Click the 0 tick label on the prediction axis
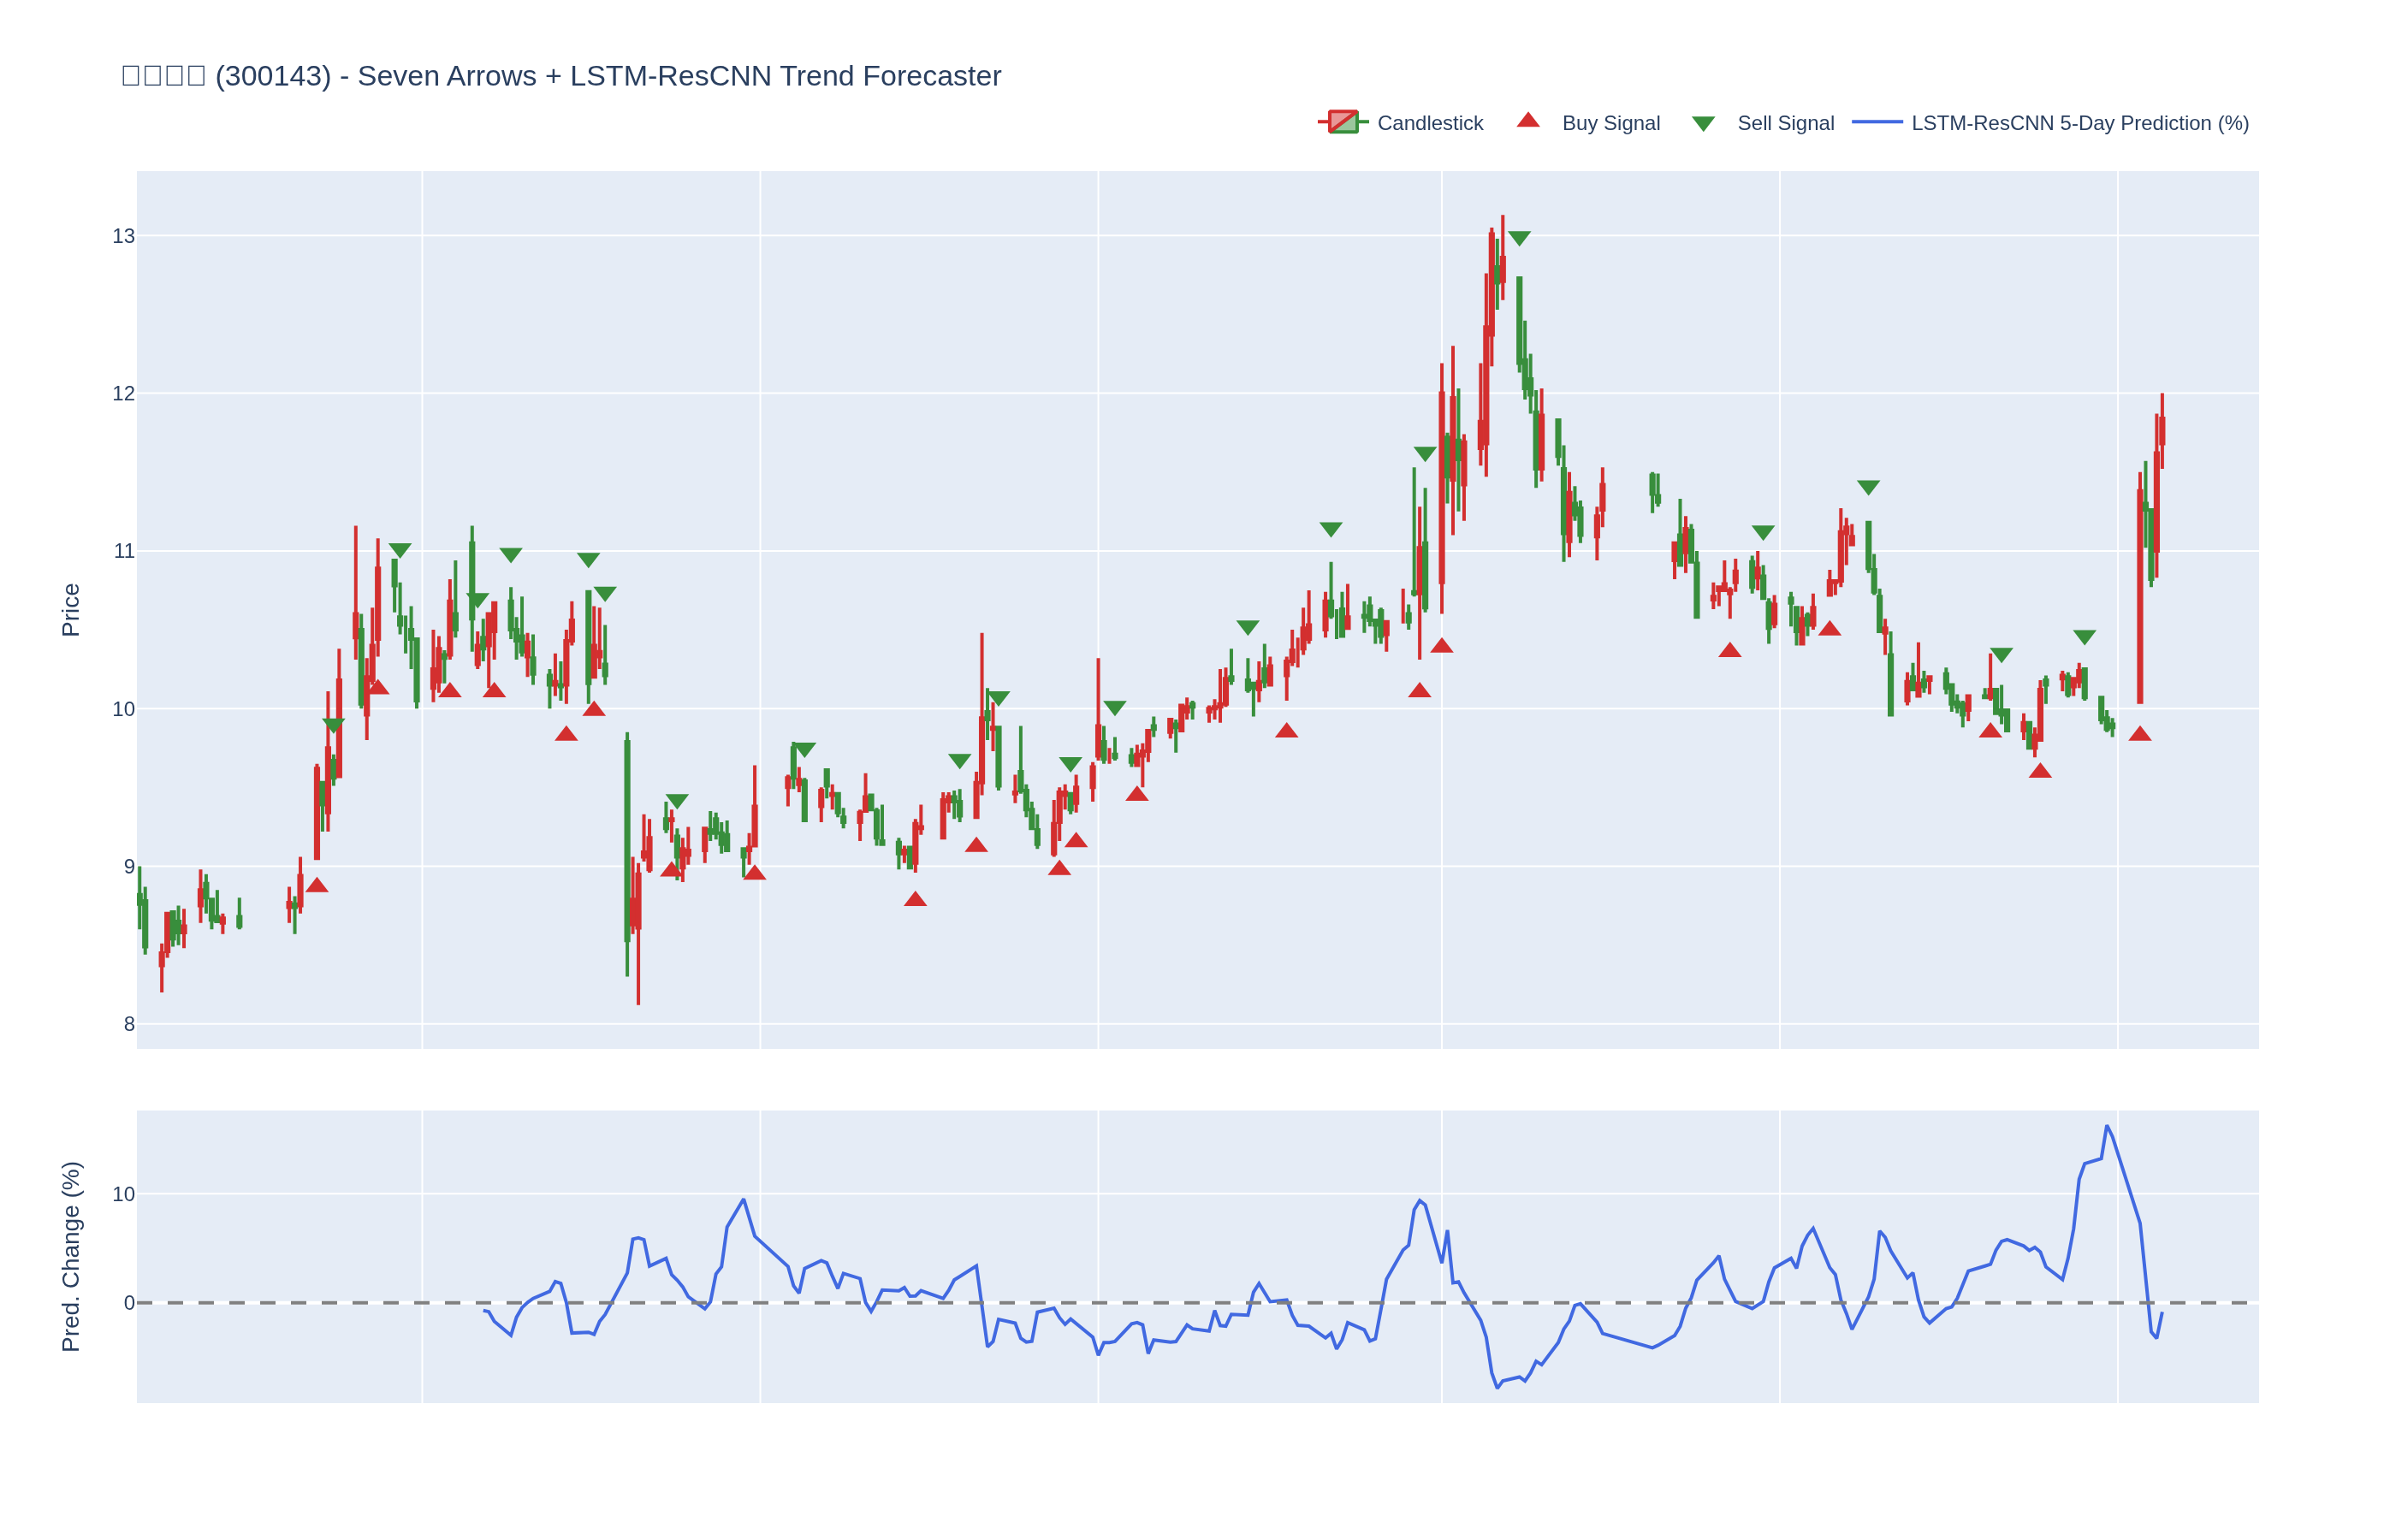 pyautogui.click(x=129, y=1303)
